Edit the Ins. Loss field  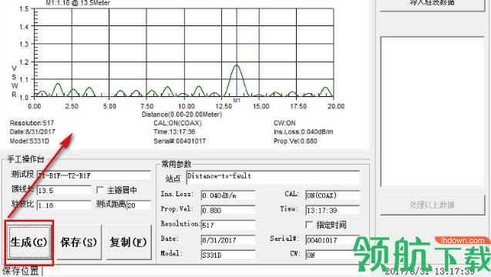click(228, 195)
